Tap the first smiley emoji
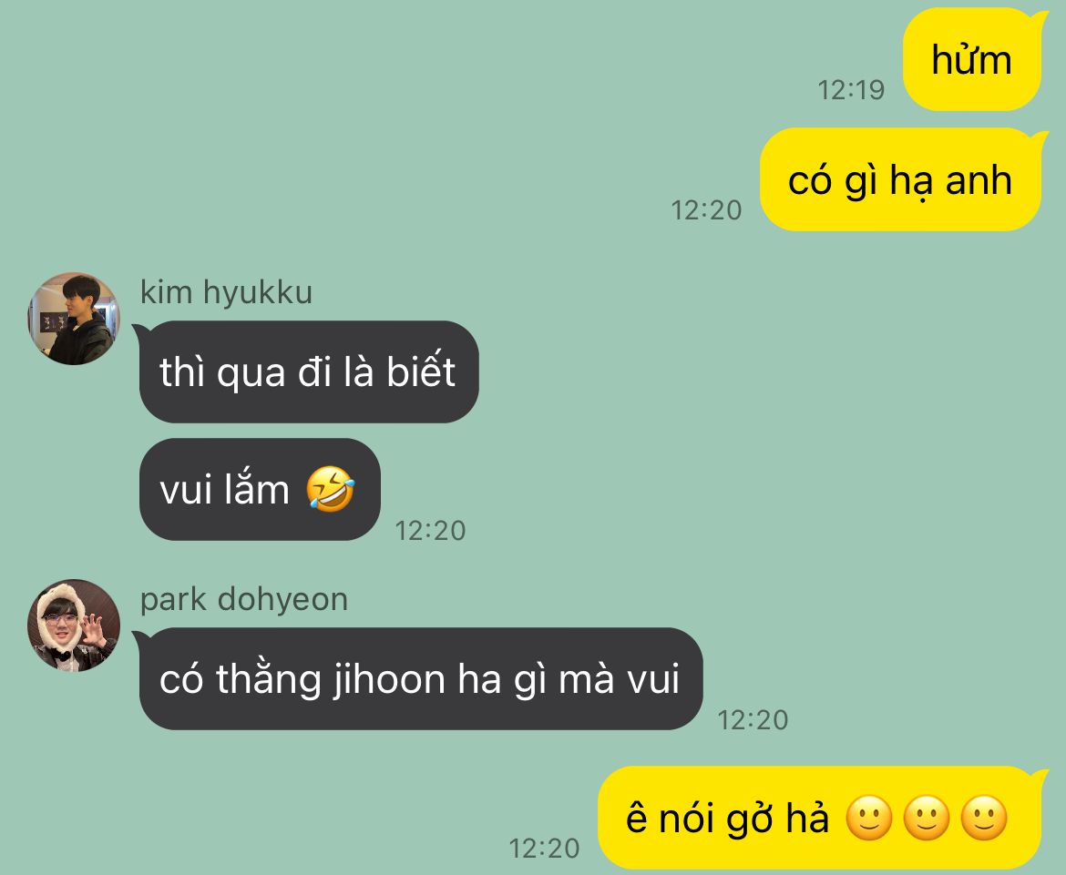Image resolution: width=1066 pixels, height=875 pixels. 869,818
